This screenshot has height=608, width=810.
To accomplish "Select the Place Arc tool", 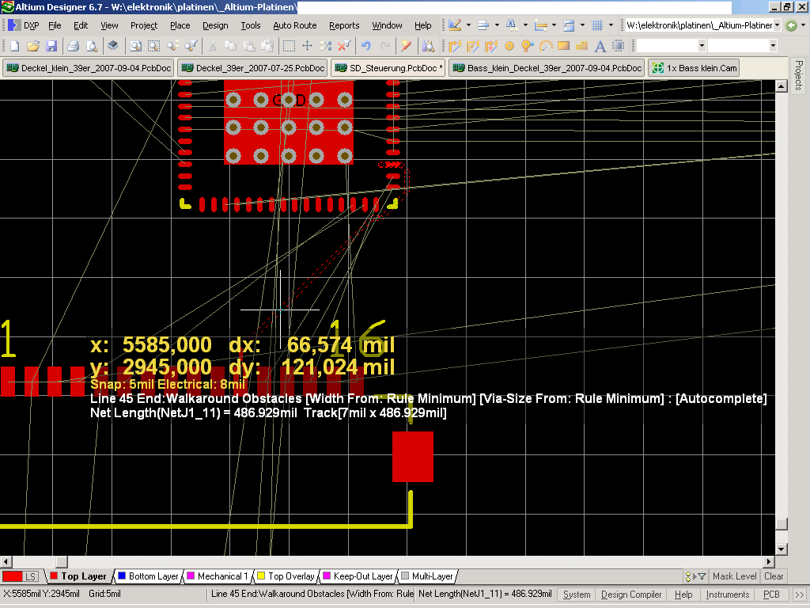I will (546, 46).
